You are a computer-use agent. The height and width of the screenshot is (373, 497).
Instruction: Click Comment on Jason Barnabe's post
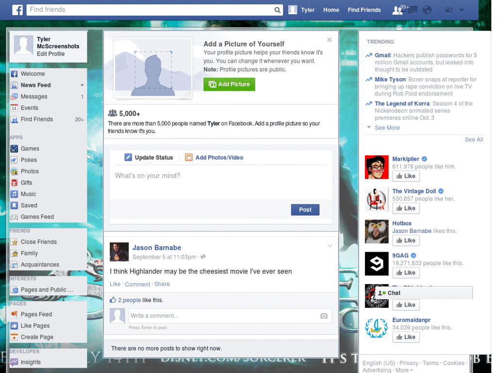[137, 284]
